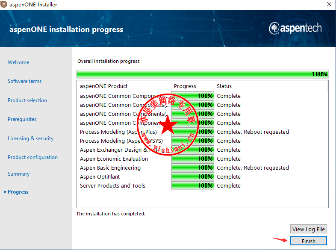Open the View Log File button

tap(308, 229)
